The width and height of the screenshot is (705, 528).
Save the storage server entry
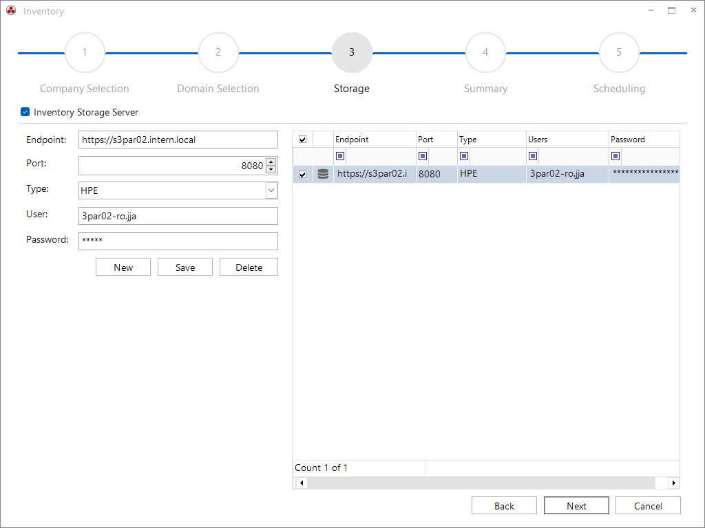click(185, 267)
